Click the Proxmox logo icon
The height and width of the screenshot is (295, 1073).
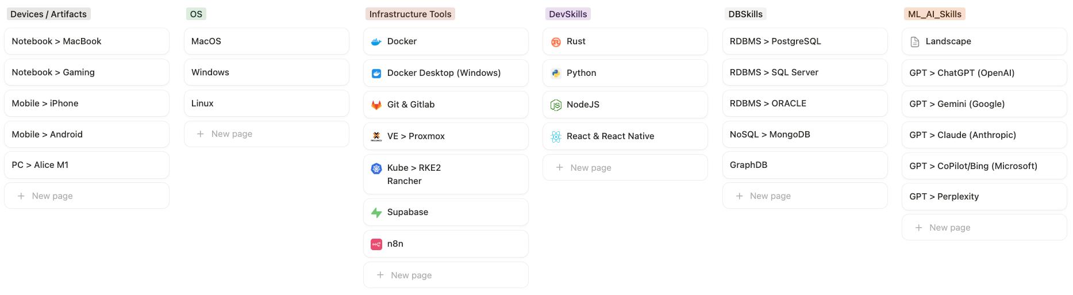point(376,137)
